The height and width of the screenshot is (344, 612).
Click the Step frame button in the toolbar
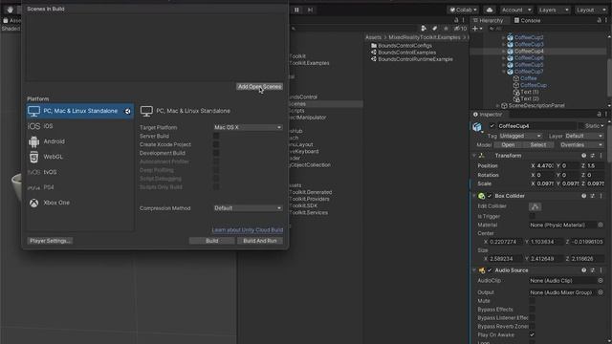(310, 10)
